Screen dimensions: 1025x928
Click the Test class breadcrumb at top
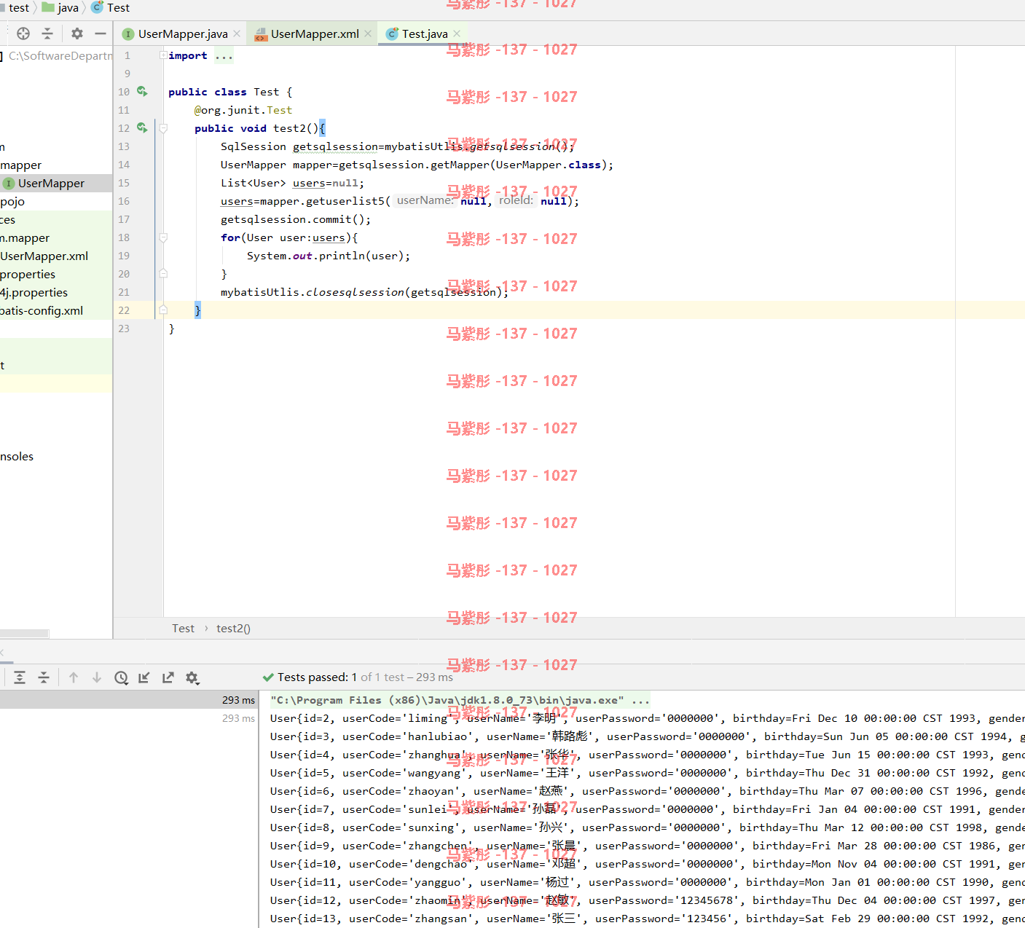111,7
